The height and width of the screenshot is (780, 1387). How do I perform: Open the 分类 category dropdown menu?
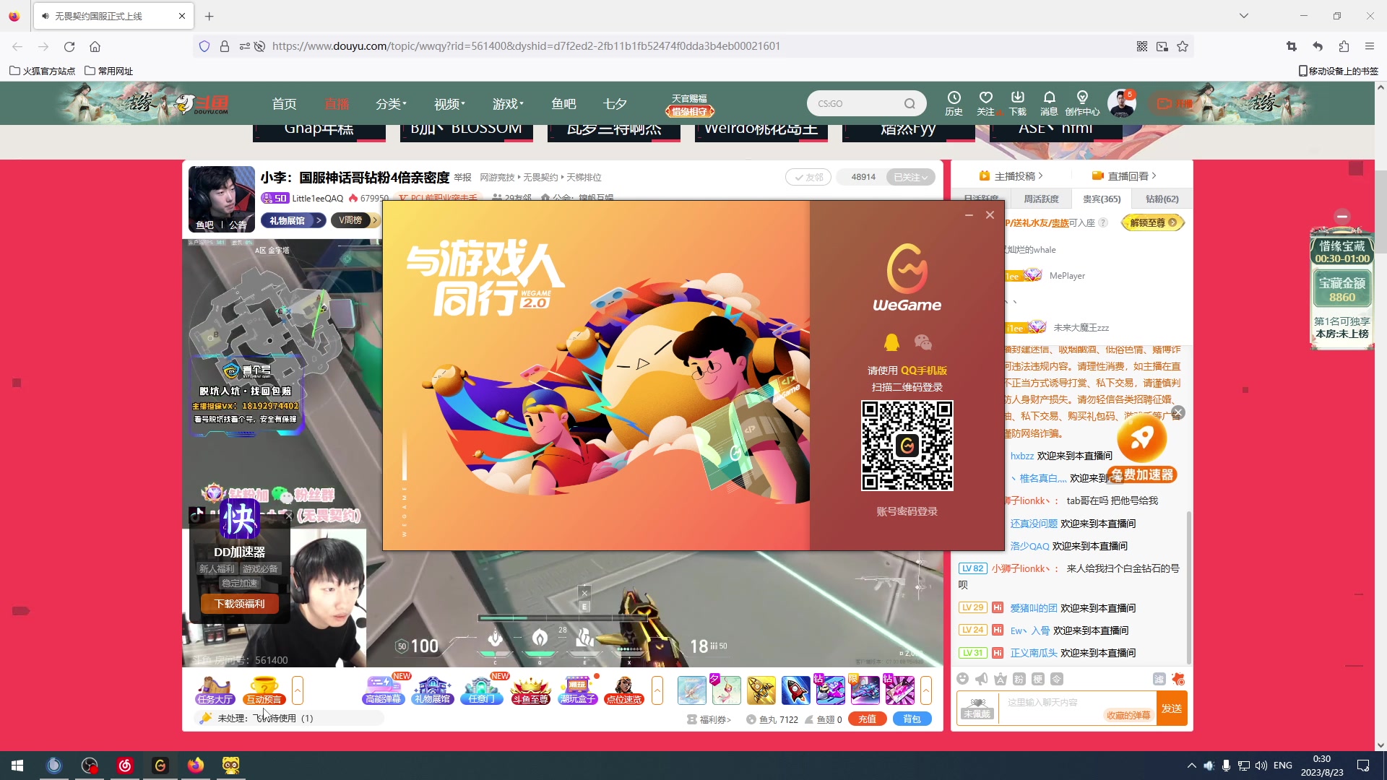click(x=391, y=103)
